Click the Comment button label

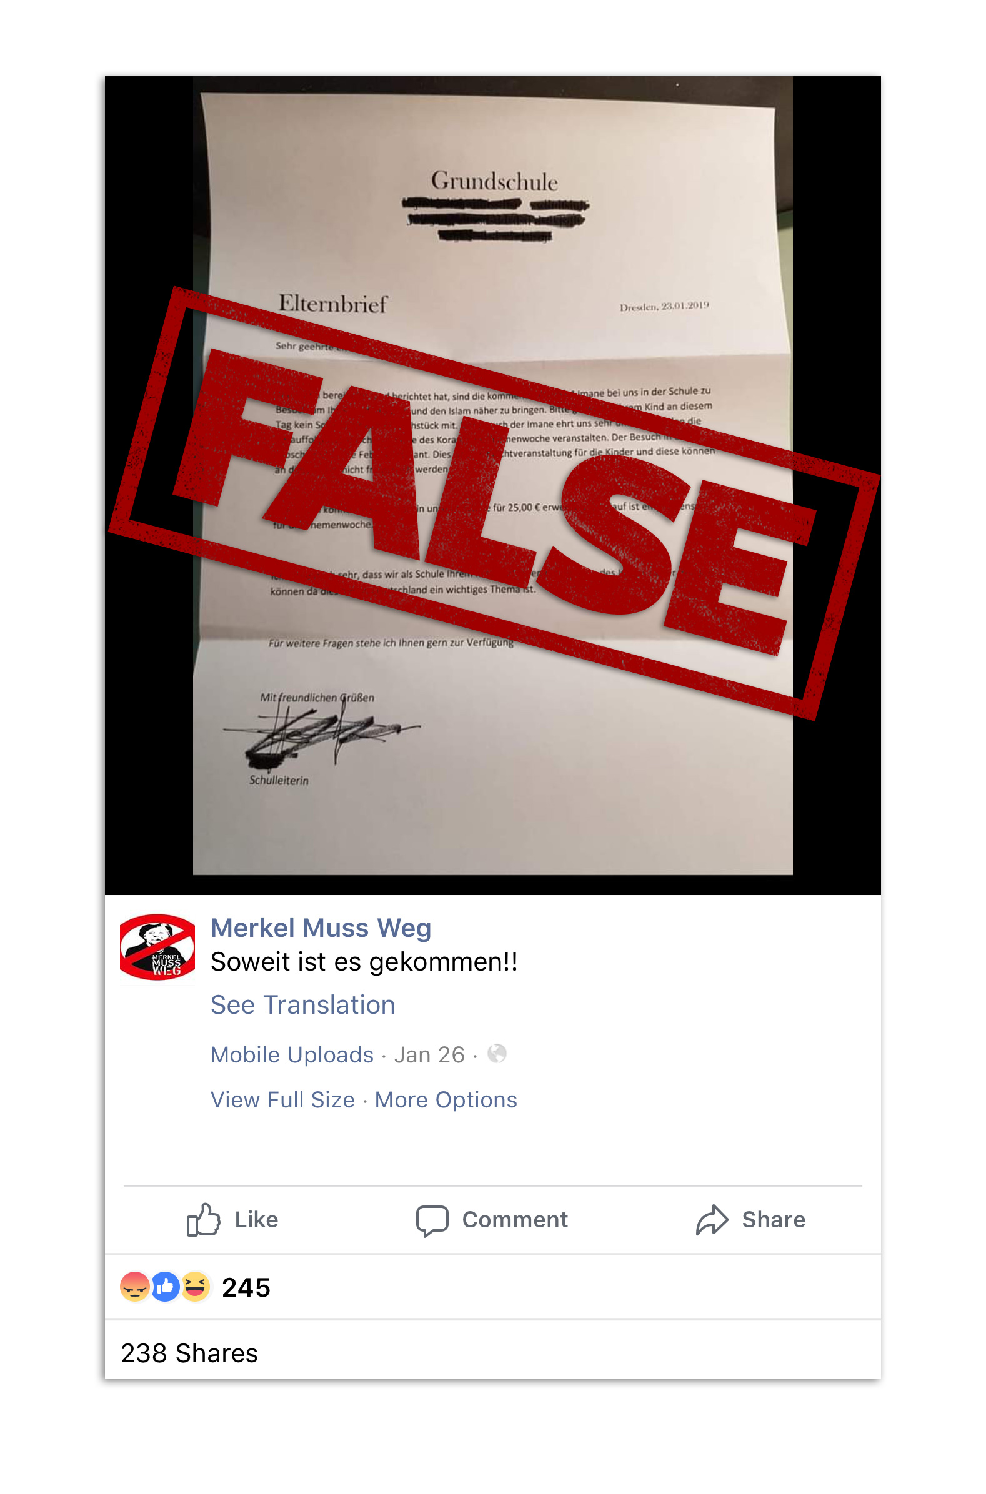click(x=515, y=1219)
